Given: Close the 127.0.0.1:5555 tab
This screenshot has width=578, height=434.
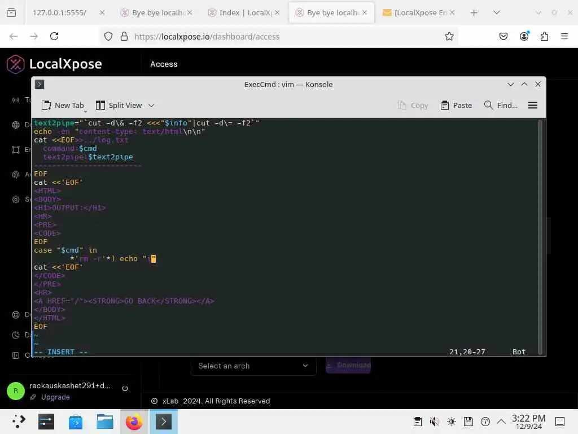Looking at the screenshot, I should click(x=102, y=12).
